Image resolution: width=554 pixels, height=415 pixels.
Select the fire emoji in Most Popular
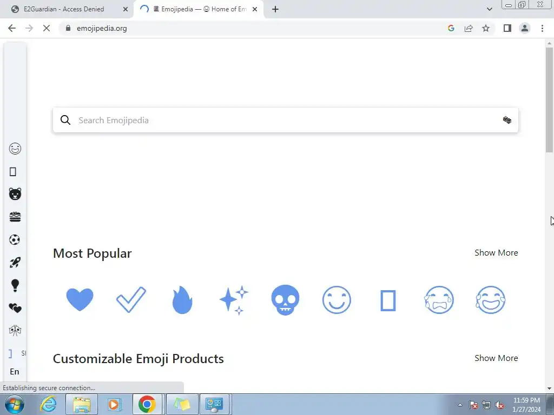pos(182,299)
